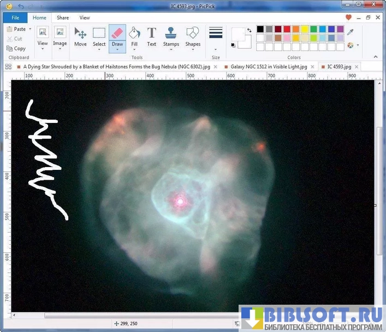Expand the Shapes tool dropdown
The height and width of the screenshot is (332, 386).
[193, 49]
